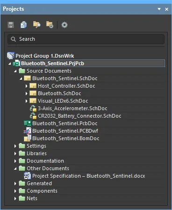The width and height of the screenshot is (172, 210).
Task: Open Visual_LEDx6.SchDoc
Action: coord(63,101)
